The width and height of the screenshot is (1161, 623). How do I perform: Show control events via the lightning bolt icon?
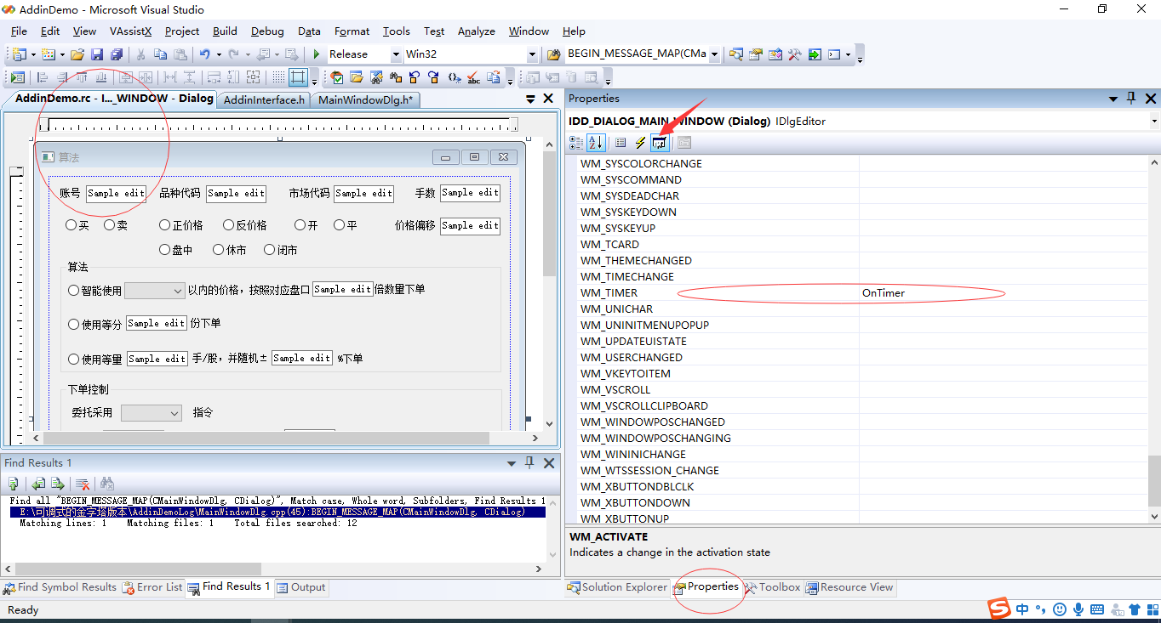pyautogui.click(x=640, y=143)
